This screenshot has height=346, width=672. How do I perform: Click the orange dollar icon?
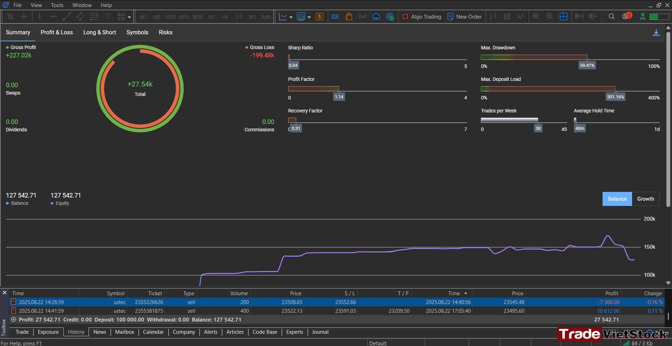pos(320,16)
